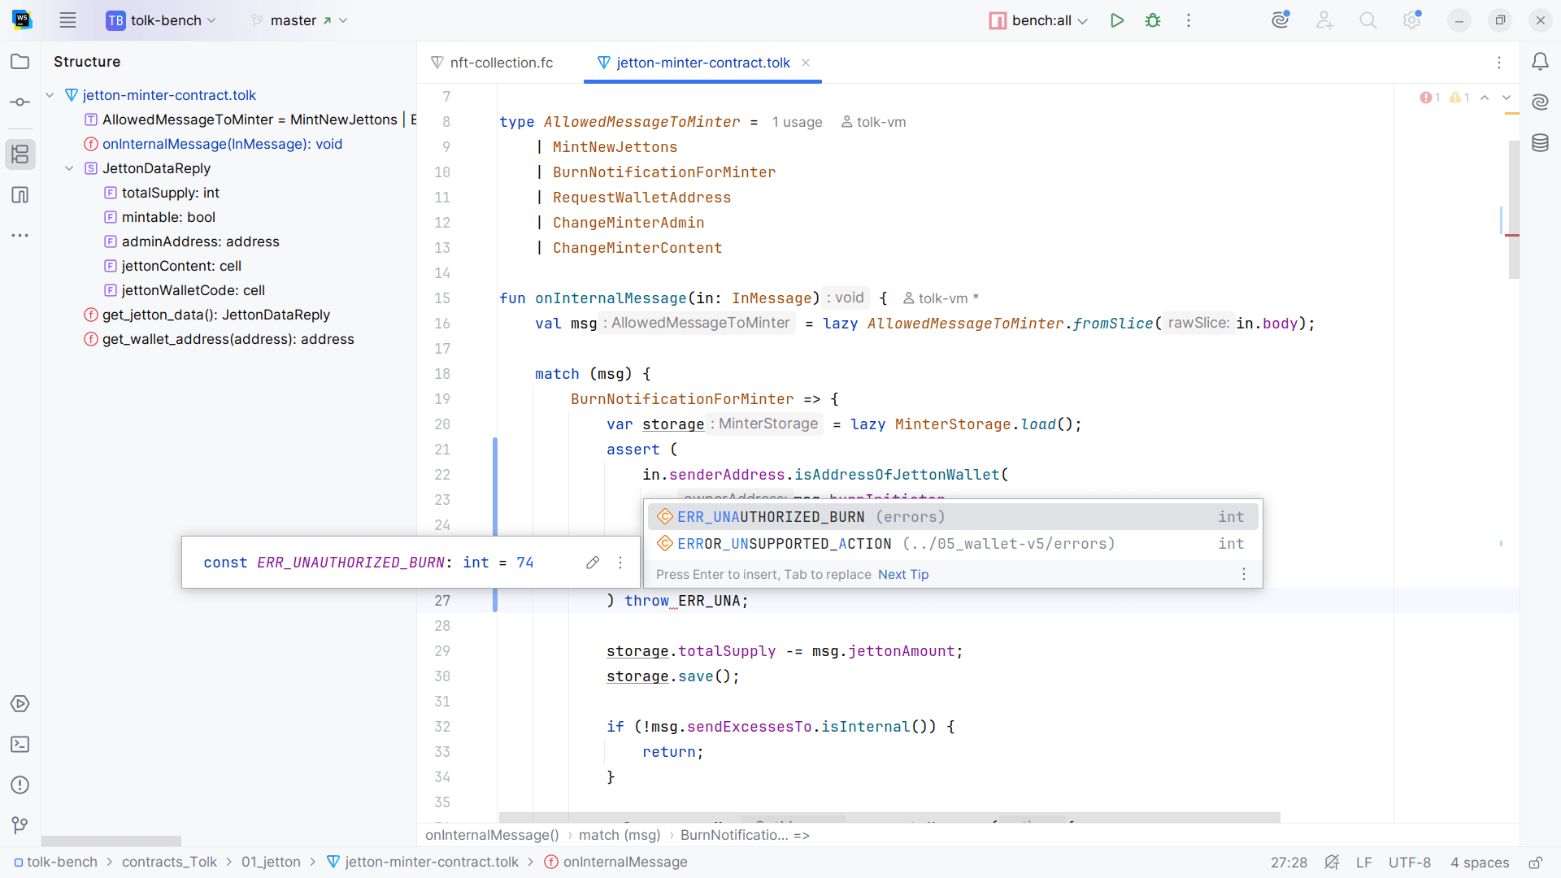1561x878 pixels.
Task: Select ERROR_UNSUPPORTED_ACTION completion item
Action: coord(952,544)
